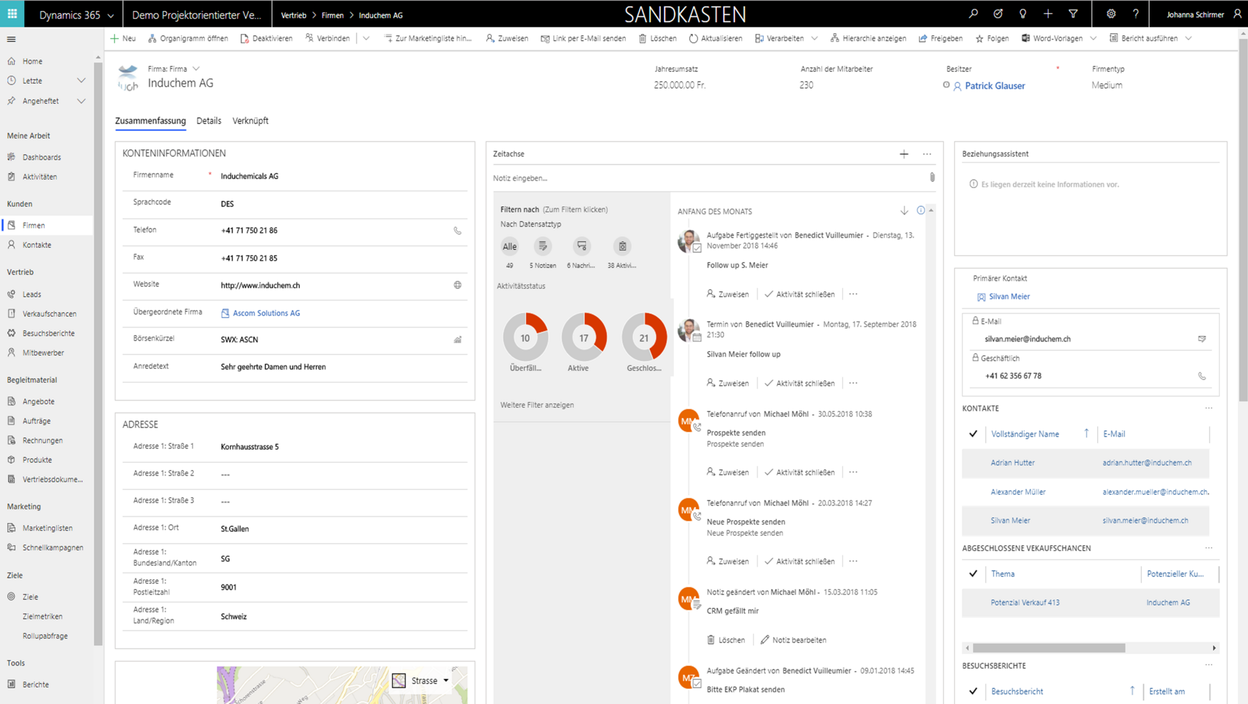Toggle select-all checkmark in Abgeschlossene Verkaufschancen grid

pyautogui.click(x=973, y=573)
